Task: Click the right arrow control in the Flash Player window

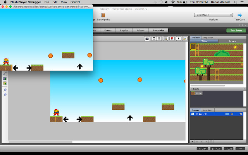Action: [x=29, y=68]
